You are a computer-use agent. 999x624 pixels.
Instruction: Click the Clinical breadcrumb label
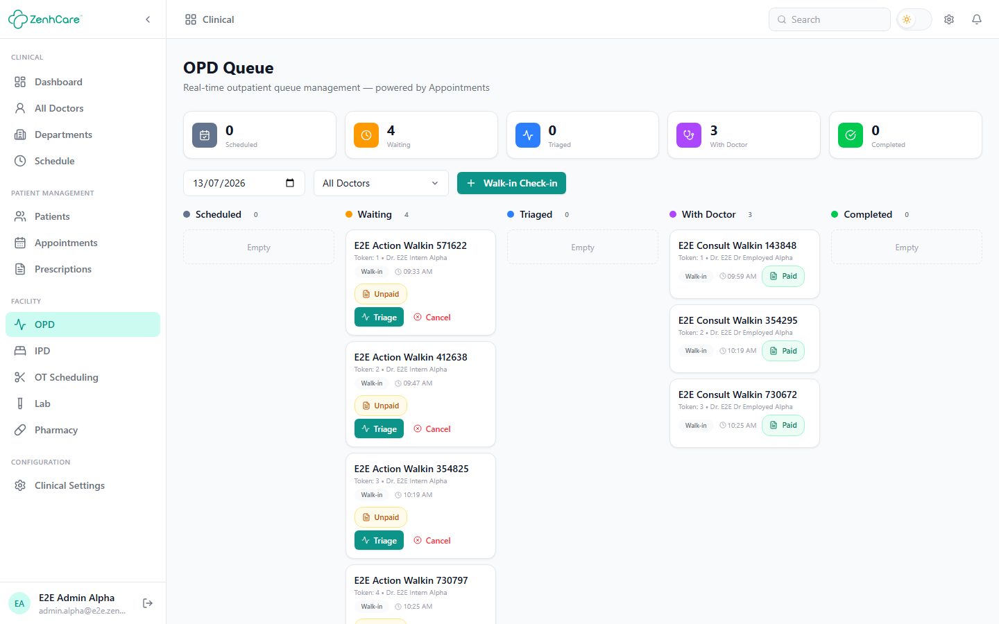[219, 19]
